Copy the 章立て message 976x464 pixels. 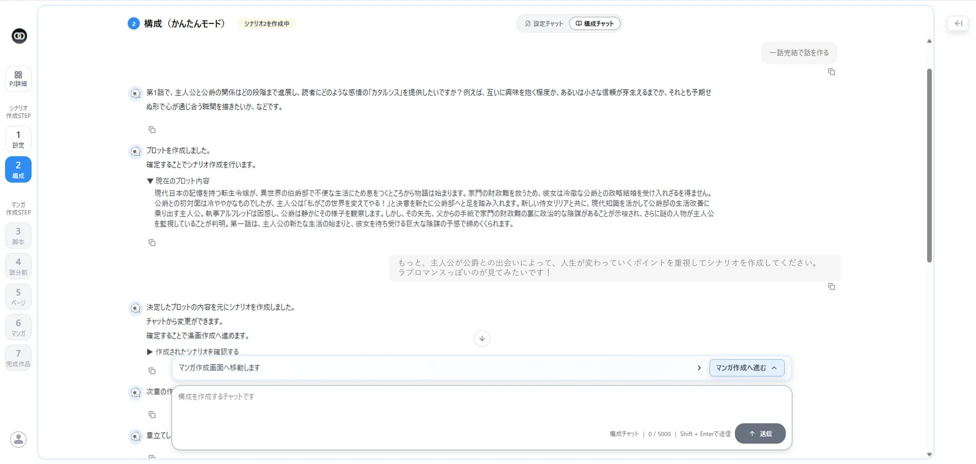152,457
